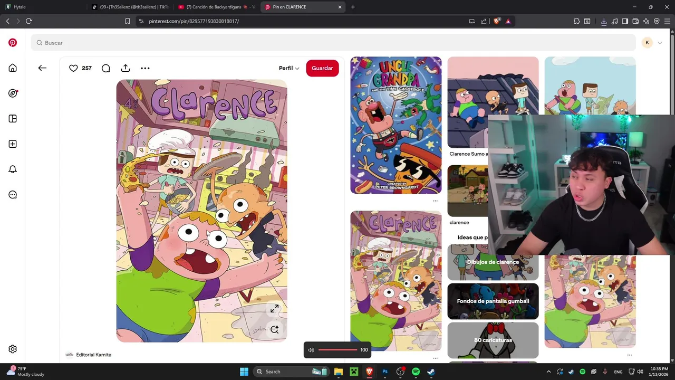The height and width of the screenshot is (380, 675).
Task: Open the Brave VPN shield icon
Action: click(x=657, y=21)
